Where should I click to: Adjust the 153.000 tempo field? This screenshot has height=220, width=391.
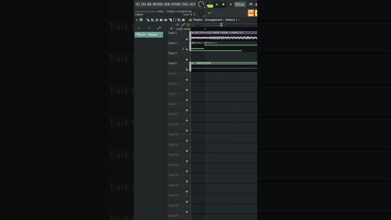point(240,5)
